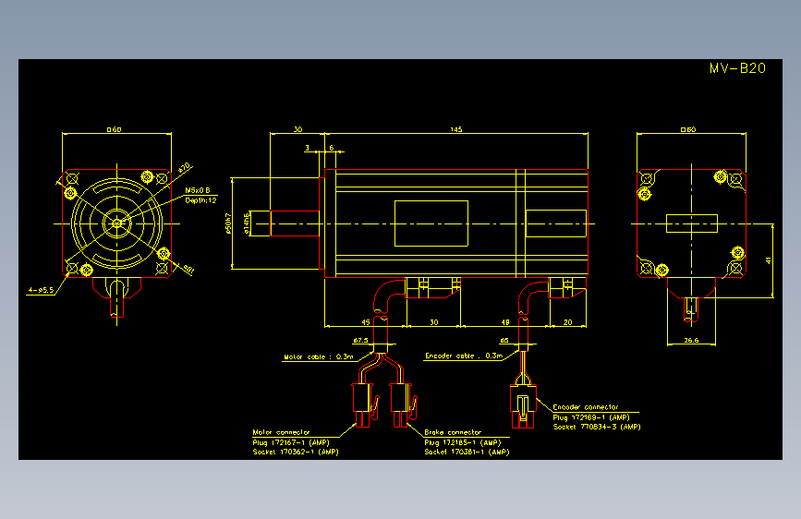Click 'Socket 170362-1 (AMP)' text
This screenshot has height=519, width=801.
point(296,452)
